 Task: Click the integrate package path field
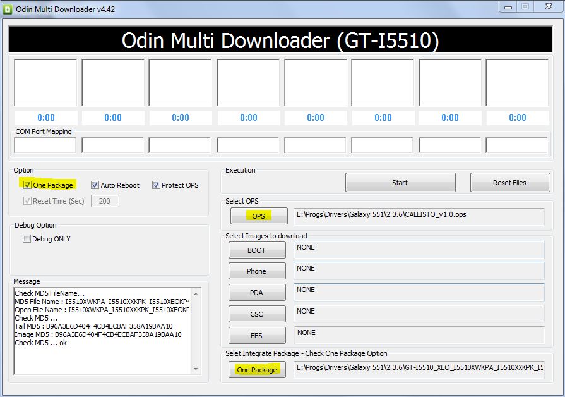[419, 370]
